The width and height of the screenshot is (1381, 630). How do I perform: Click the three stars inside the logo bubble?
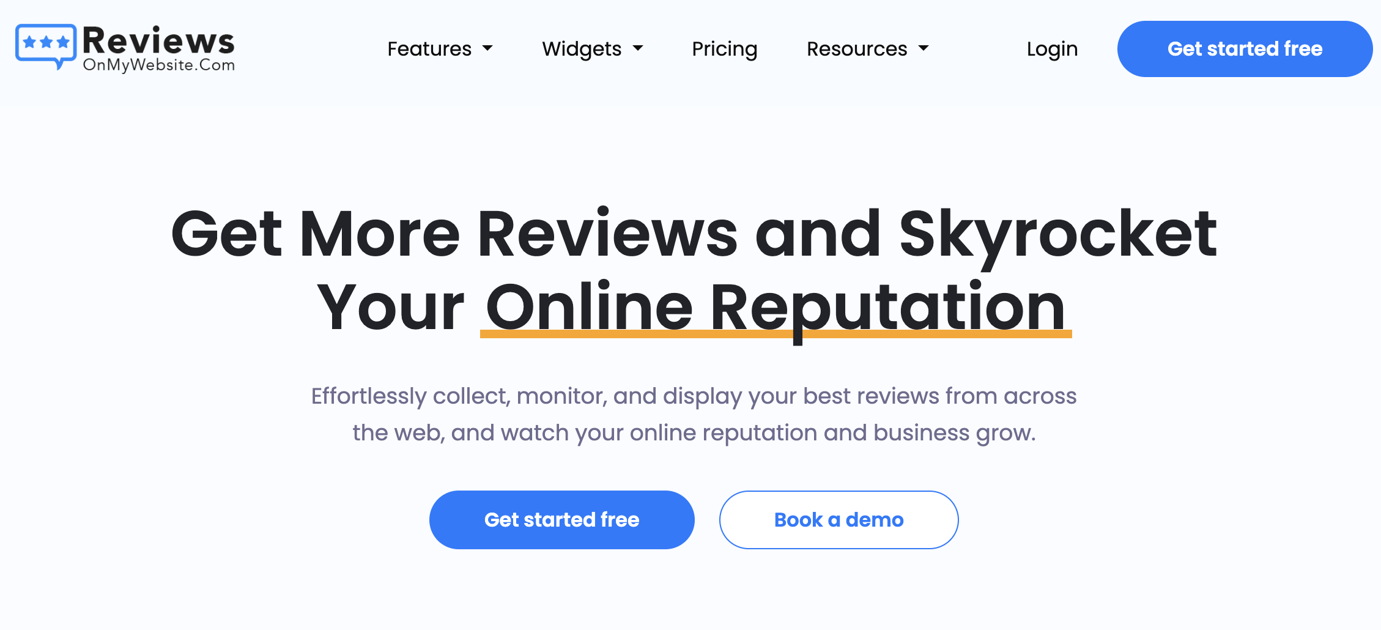46,43
